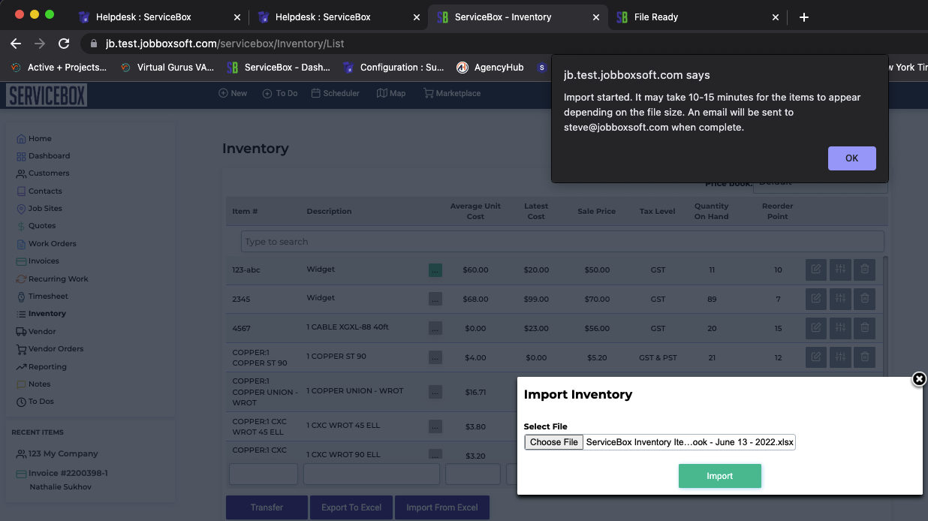Click the Type to search field
Viewport: 928px width, 521px height.
coord(562,242)
